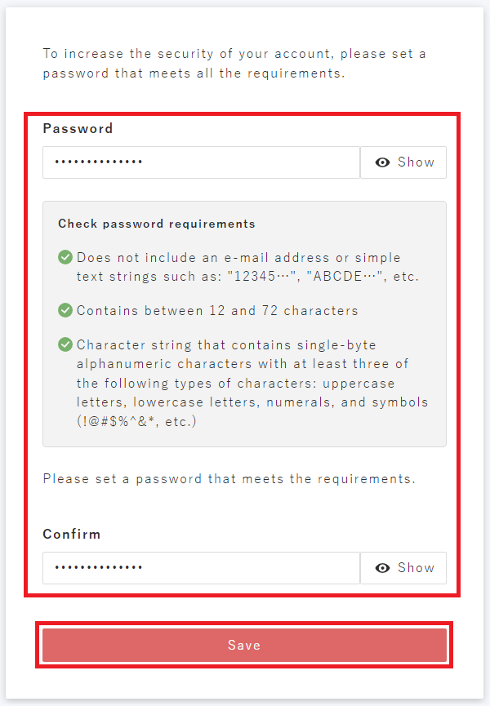The height and width of the screenshot is (706, 490).
Task: Click the bold Password label
Action: pyautogui.click(x=78, y=128)
